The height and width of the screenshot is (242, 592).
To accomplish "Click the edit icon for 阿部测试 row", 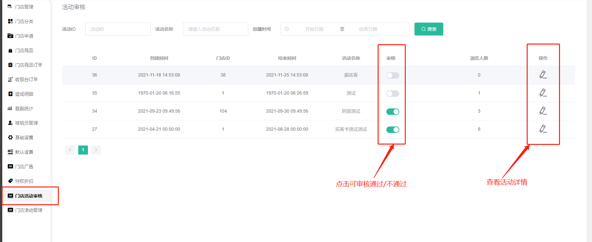I will tap(543, 111).
